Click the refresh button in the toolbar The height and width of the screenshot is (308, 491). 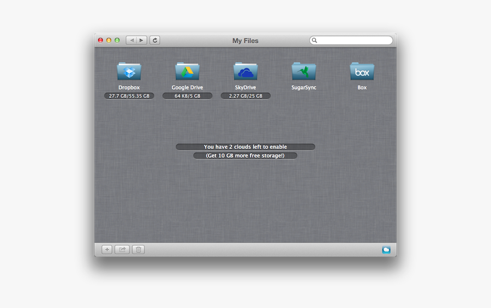click(155, 40)
